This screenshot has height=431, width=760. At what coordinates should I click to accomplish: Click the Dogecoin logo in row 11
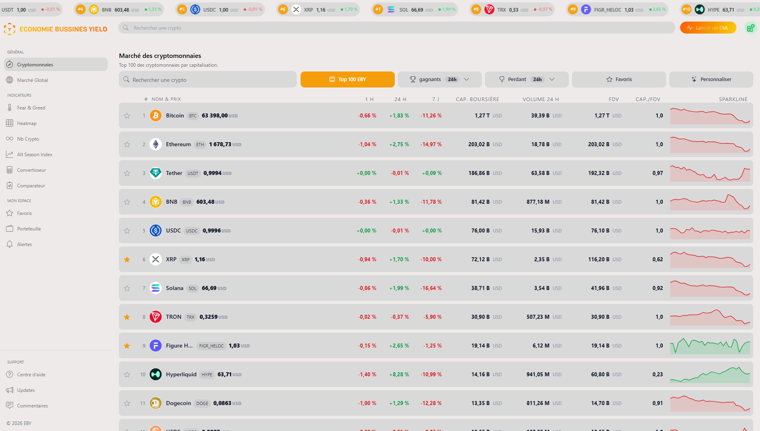click(x=156, y=403)
